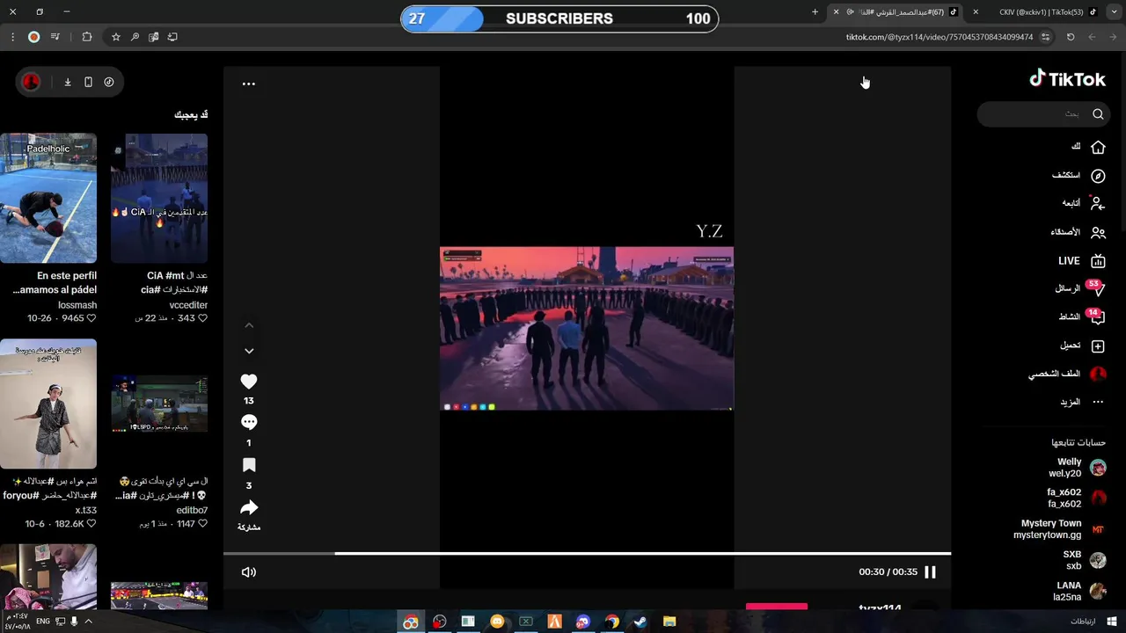Open the media control playlist icon
This screenshot has width=1126, height=633.
[x=55, y=37]
